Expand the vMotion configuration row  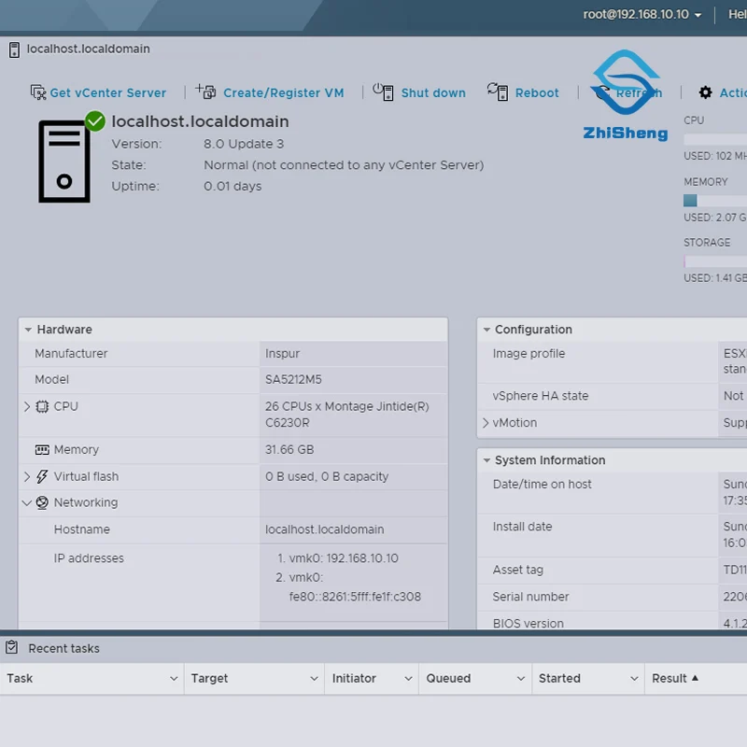coord(486,423)
